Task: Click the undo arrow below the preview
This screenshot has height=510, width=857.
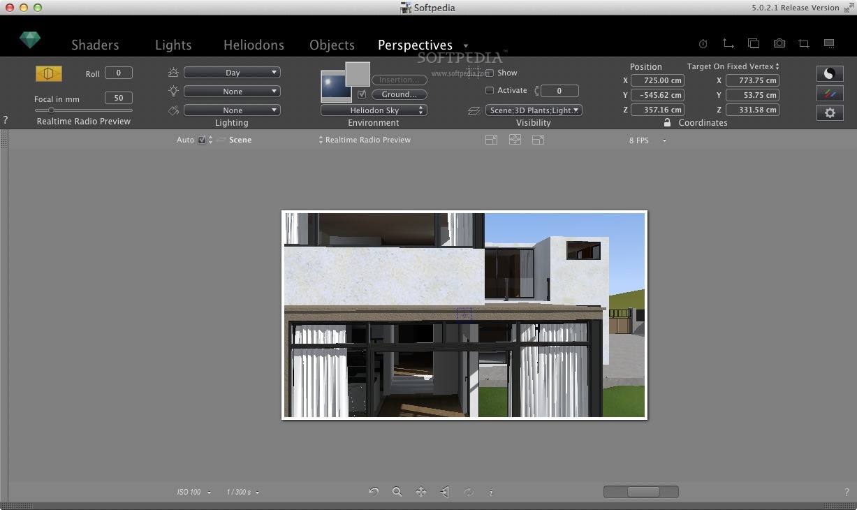Action: [374, 492]
